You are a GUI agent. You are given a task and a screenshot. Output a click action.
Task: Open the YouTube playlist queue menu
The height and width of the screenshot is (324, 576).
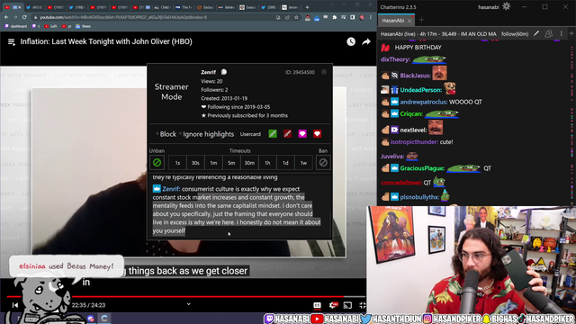pyautogui.click(x=12, y=42)
